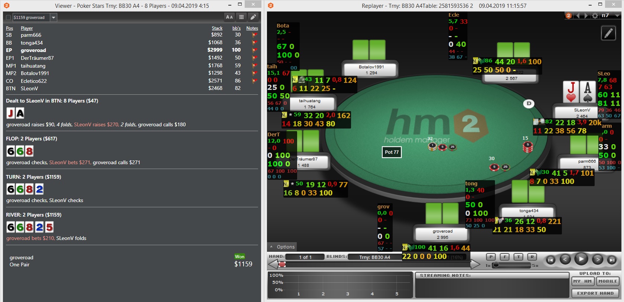The height and width of the screenshot is (302, 624).
Task: Tick the checkbox beside the $1159 groveroad selector
Action: coord(9,17)
